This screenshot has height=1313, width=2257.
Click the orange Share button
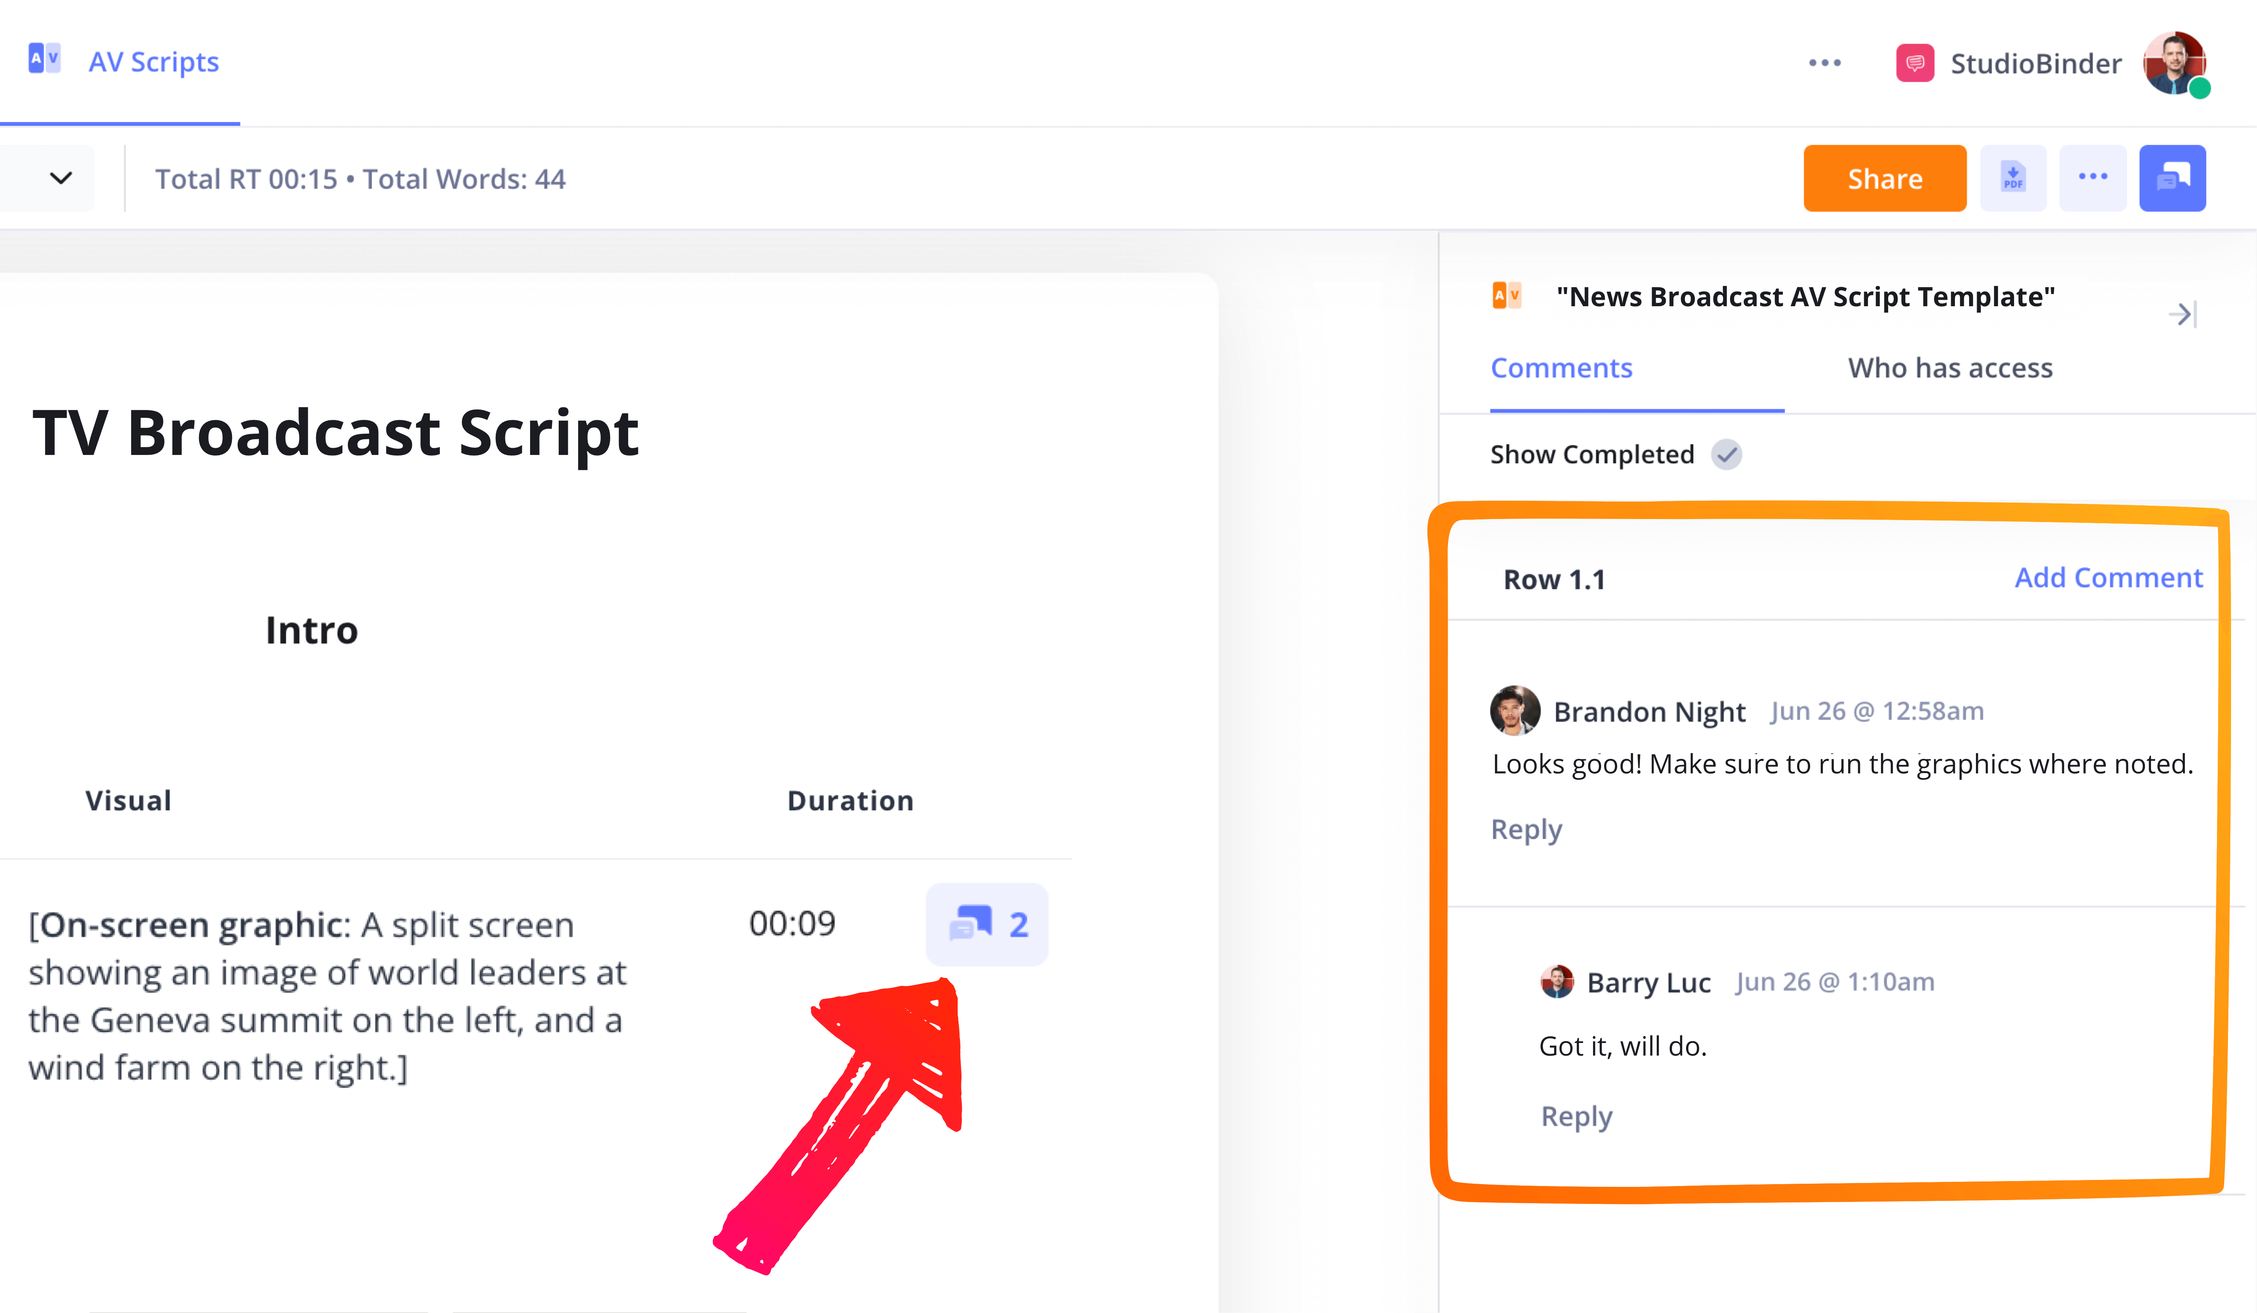coord(1884,177)
